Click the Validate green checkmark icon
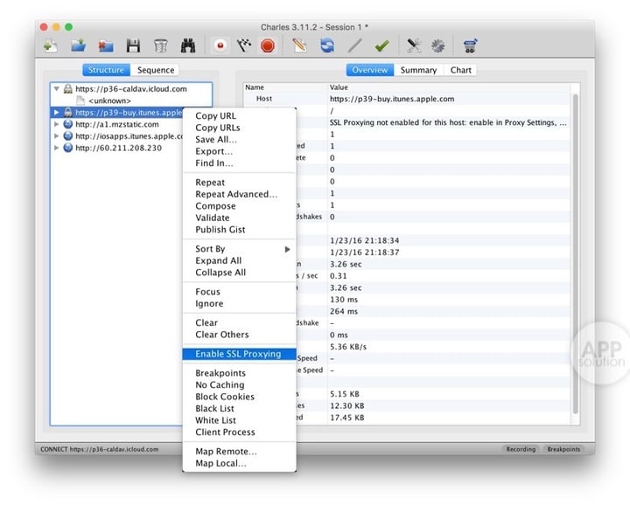This screenshot has width=630, height=505. (381, 45)
